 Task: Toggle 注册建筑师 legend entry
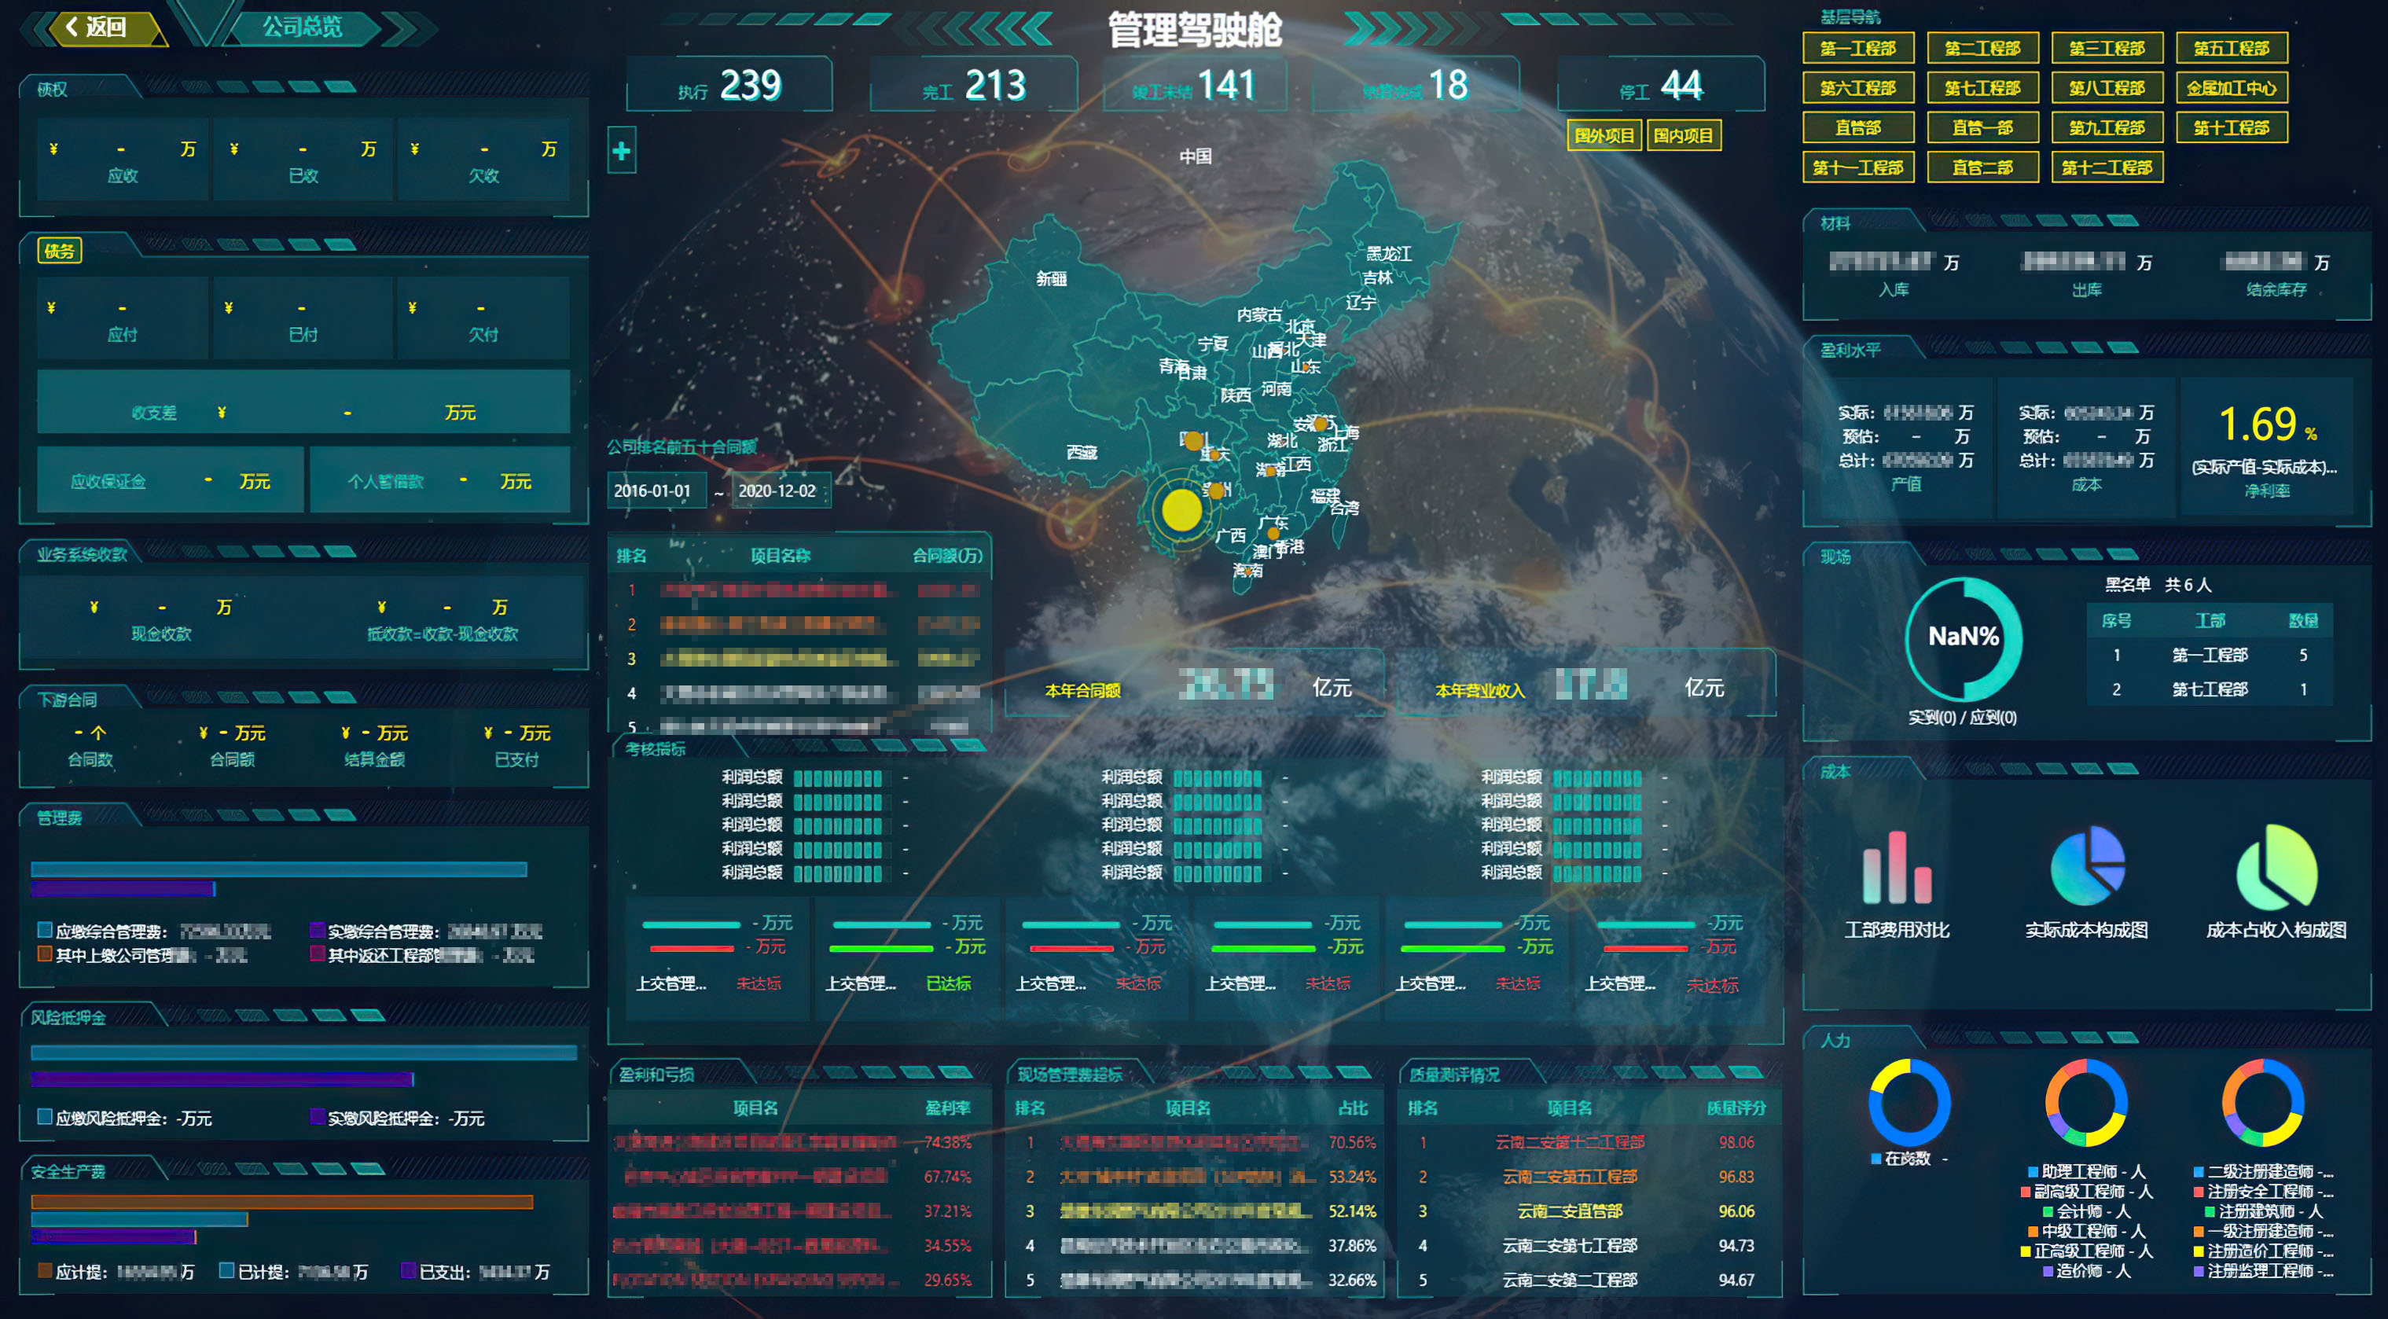pos(2263,1211)
